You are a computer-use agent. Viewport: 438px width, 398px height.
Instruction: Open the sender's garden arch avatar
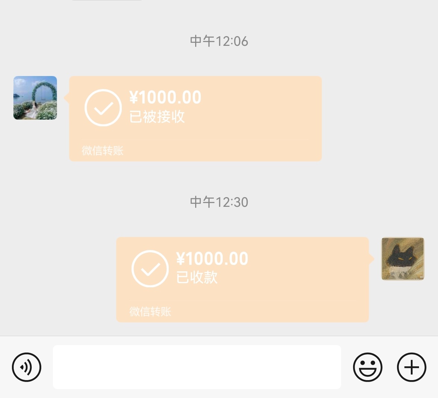pyautogui.click(x=35, y=98)
